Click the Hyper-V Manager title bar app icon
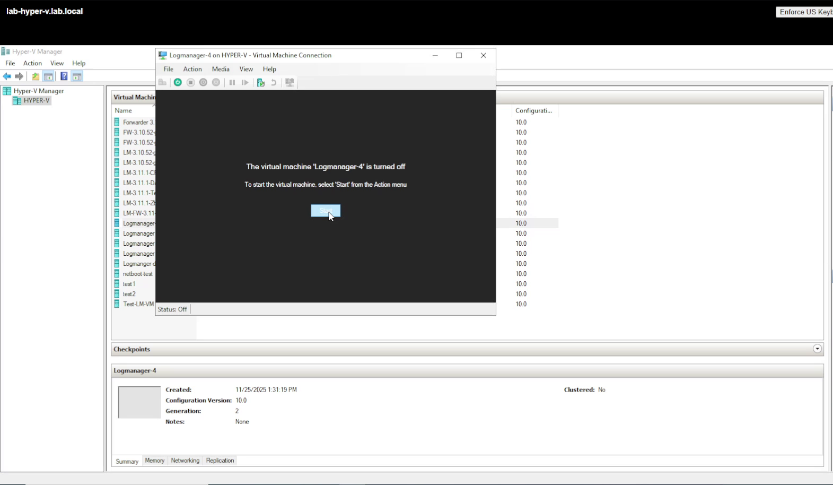The image size is (833, 485). point(5,51)
